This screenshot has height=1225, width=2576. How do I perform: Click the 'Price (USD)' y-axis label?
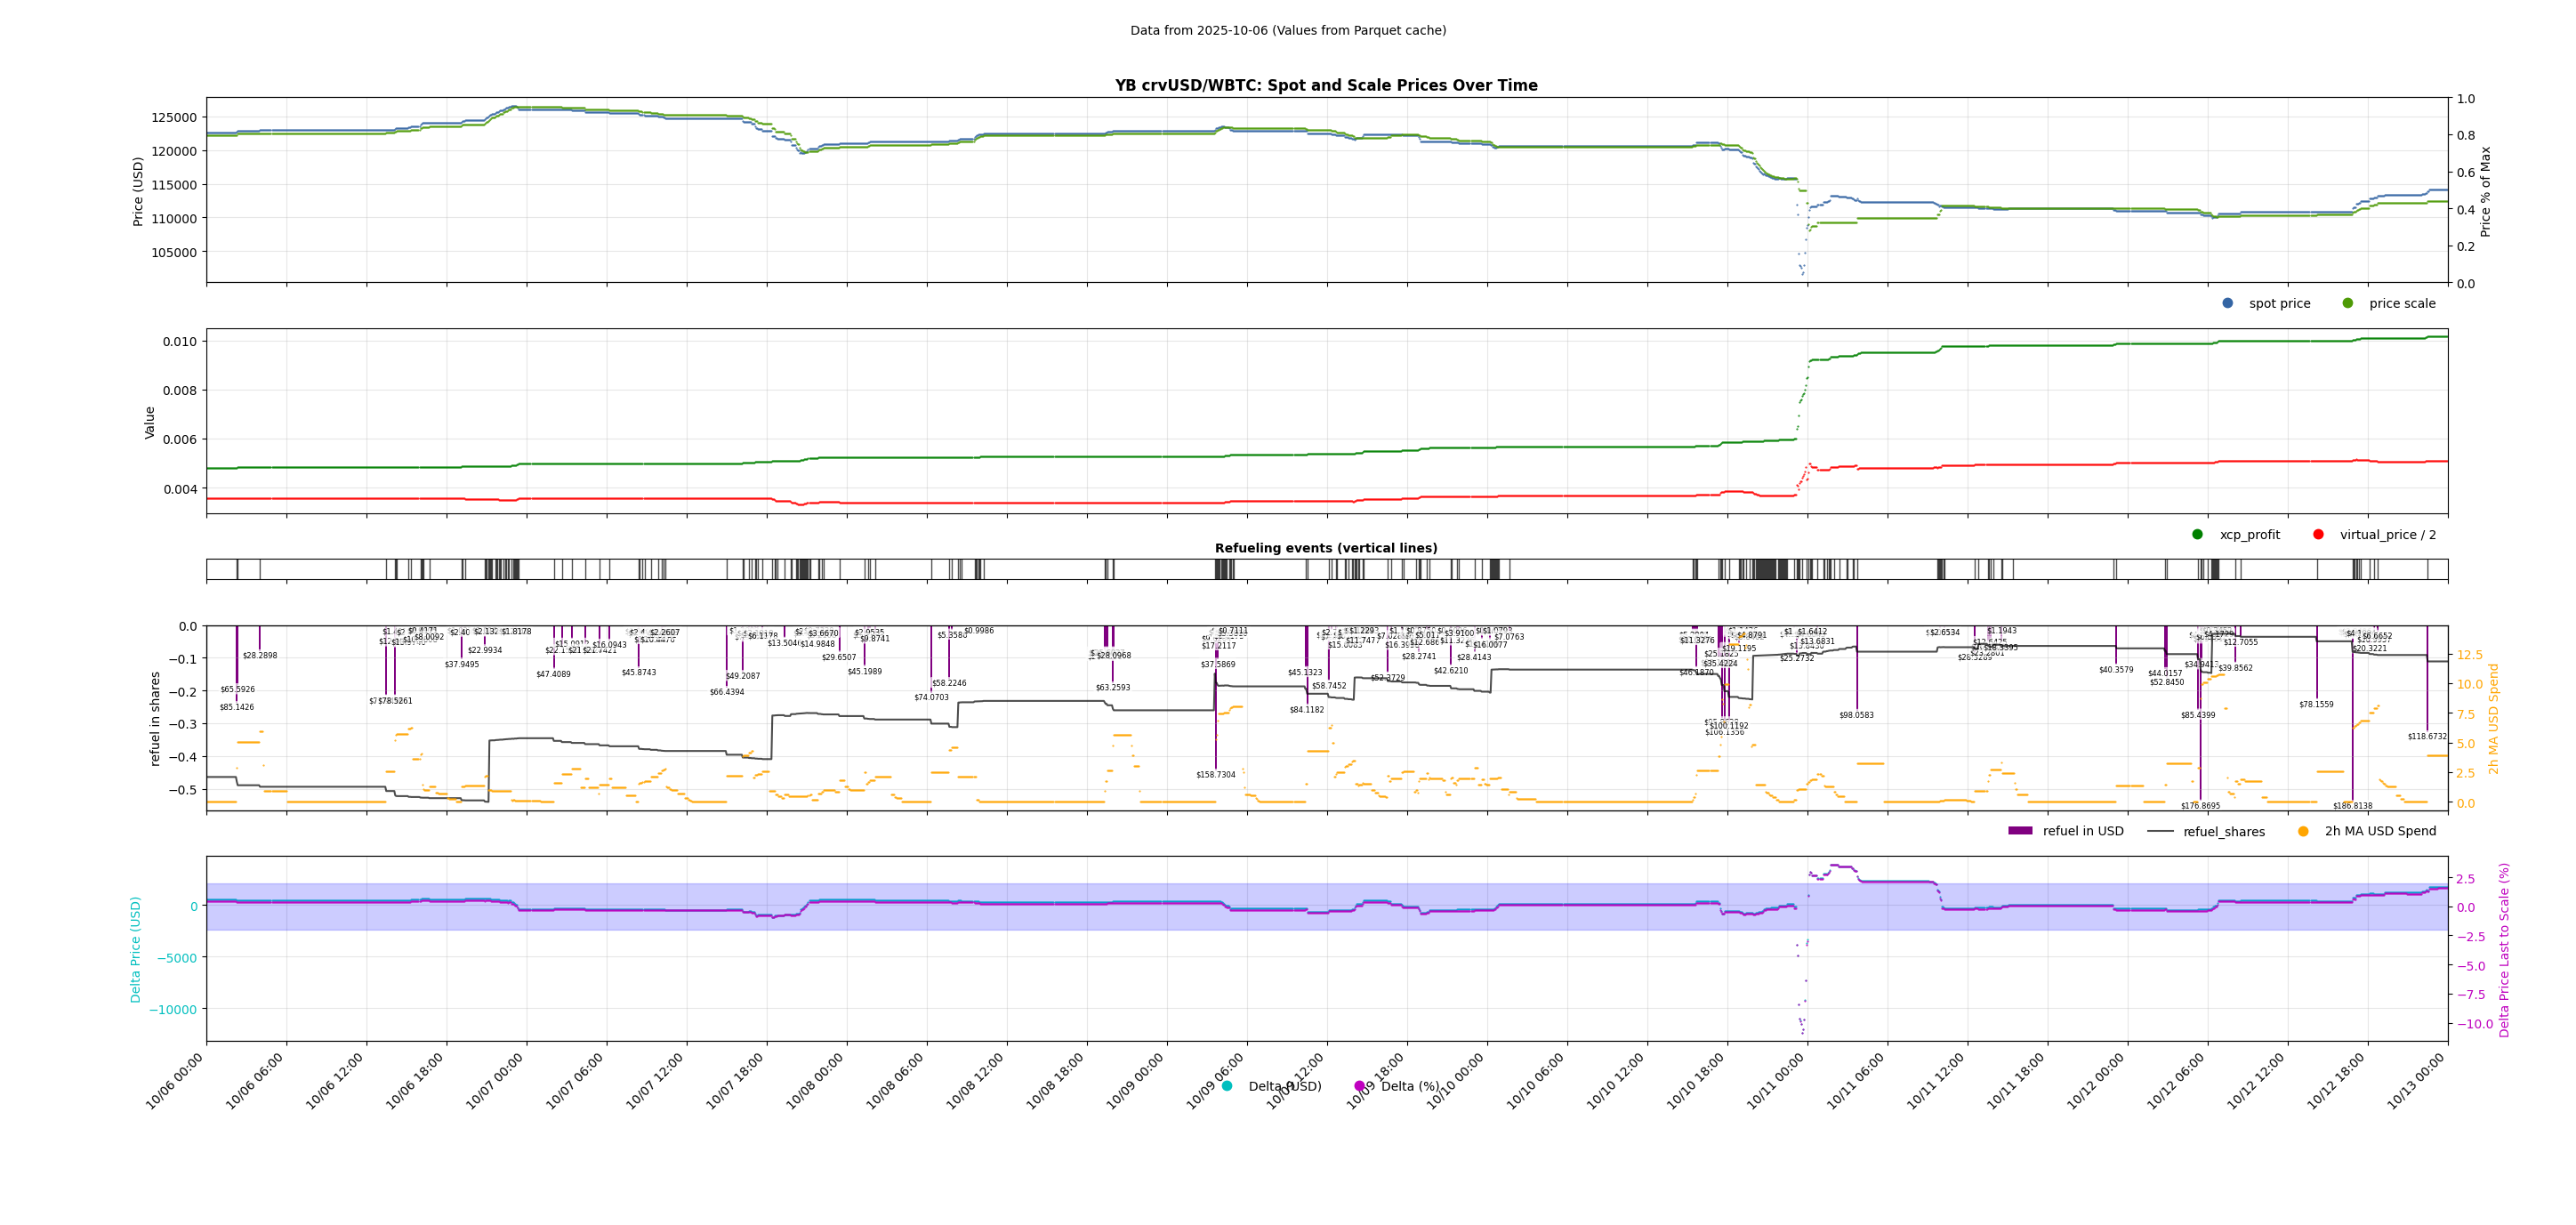[138, 191]
